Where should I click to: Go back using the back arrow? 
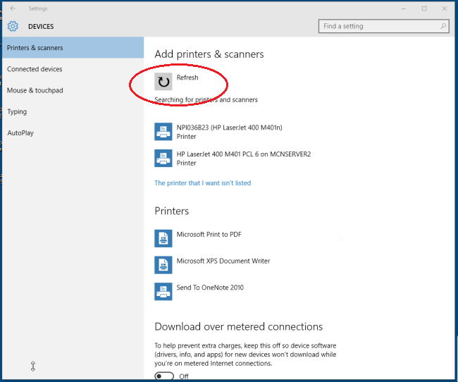pos(13,8)
